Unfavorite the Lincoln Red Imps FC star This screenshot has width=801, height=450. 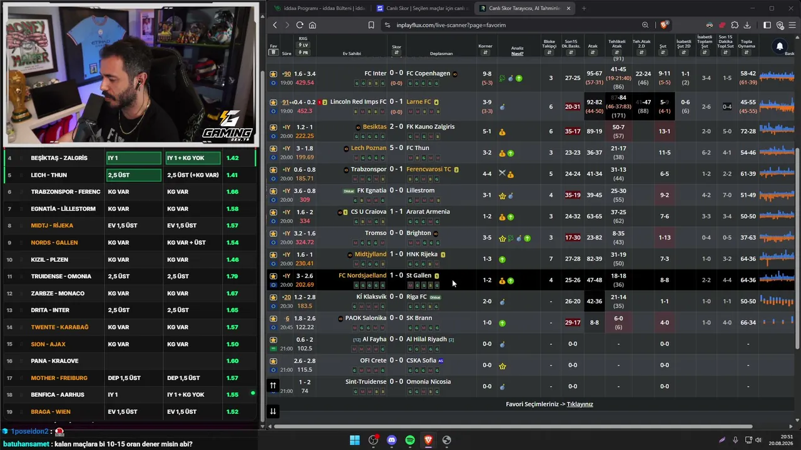pyautogui.click(x=273, y=102)
